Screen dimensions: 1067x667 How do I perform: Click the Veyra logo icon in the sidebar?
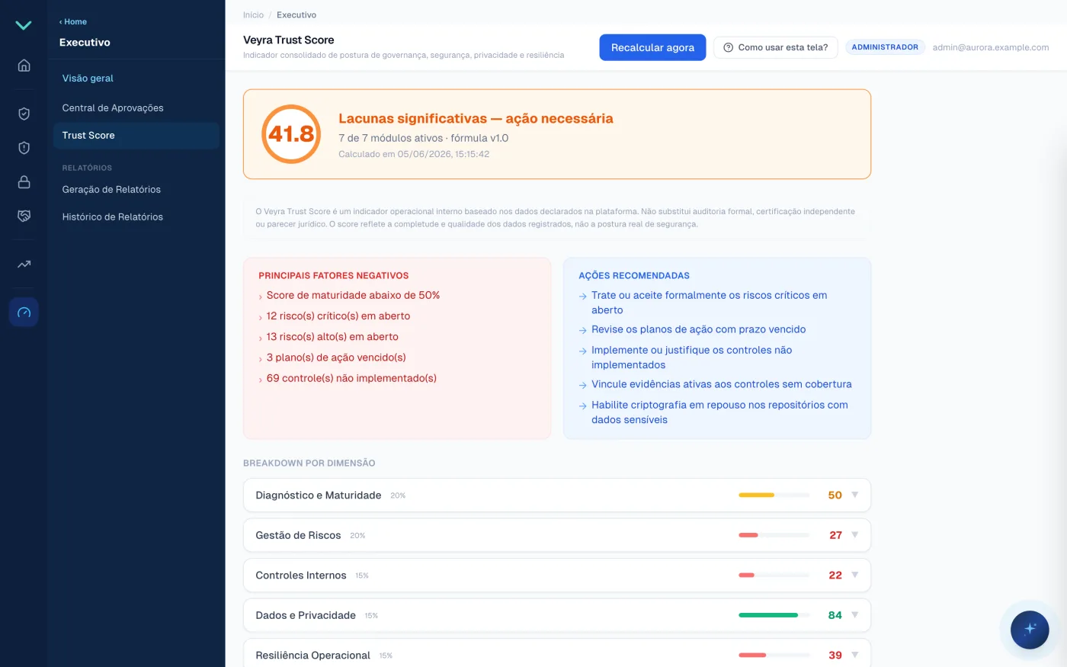click(x=24, y=25)
